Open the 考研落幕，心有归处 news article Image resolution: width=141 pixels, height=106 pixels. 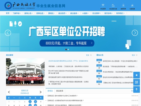pos(69,66)
